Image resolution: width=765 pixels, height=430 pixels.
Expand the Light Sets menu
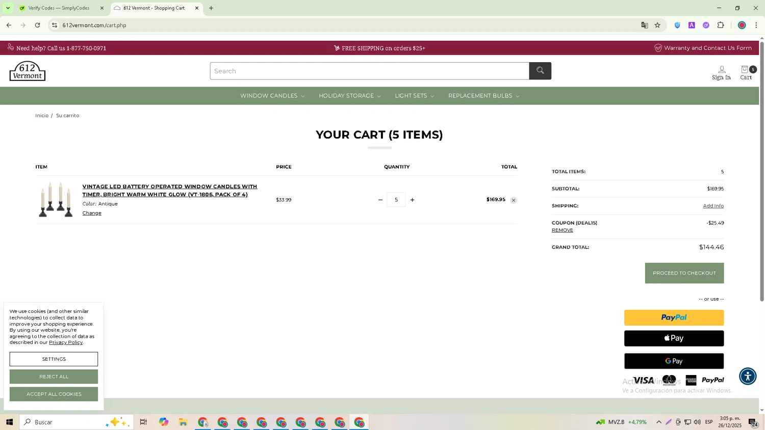coord(414,96)
